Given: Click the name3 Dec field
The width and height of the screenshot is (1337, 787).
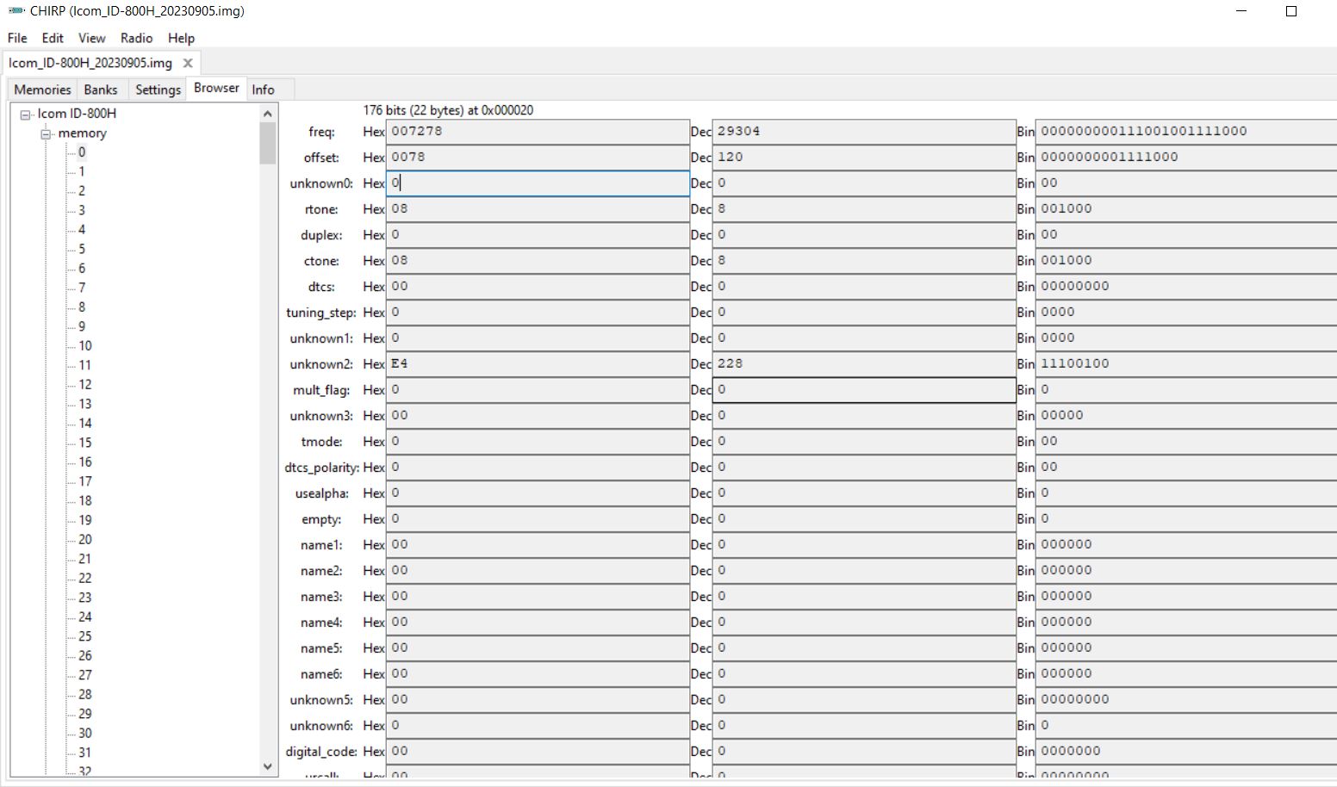Looking at the screenshot, I should (x=864, y=597).
